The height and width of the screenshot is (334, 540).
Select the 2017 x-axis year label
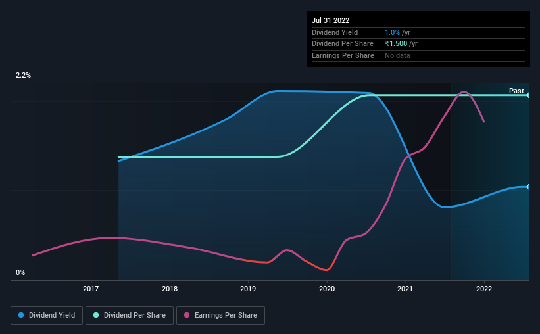coord(91,289)
